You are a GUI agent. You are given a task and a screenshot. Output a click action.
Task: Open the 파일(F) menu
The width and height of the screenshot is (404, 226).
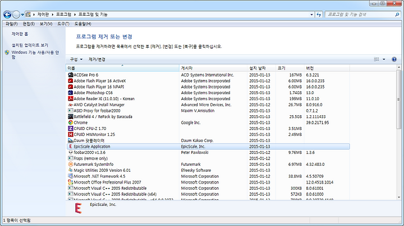[x=12, y=24]
